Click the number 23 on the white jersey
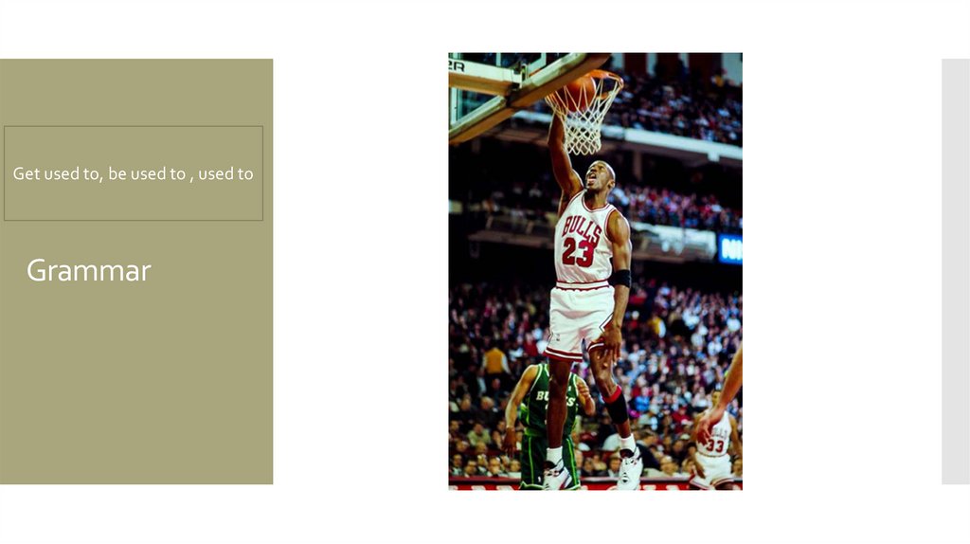 578,251
